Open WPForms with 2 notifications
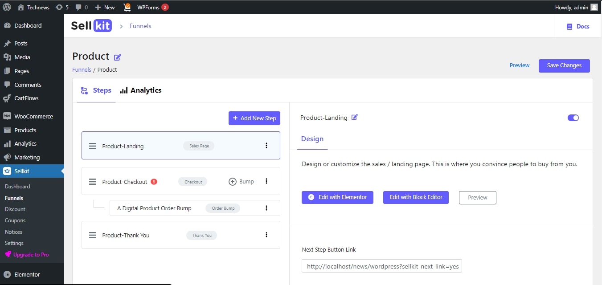 pos(153,7)
